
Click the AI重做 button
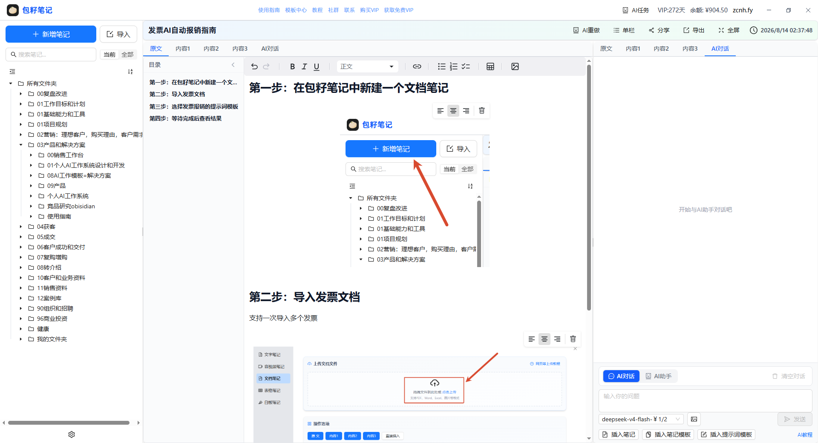[586, 30]
